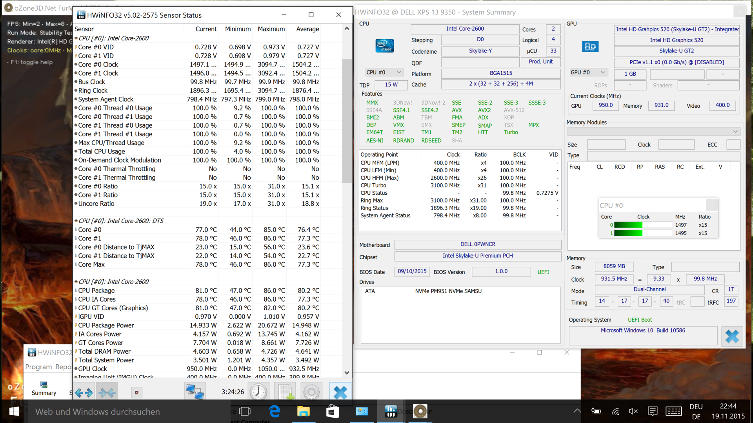Viewport: 753px width, 423px height.
Task: Click the sensor list scrollbar down arrow
Action: pos(347,372)
